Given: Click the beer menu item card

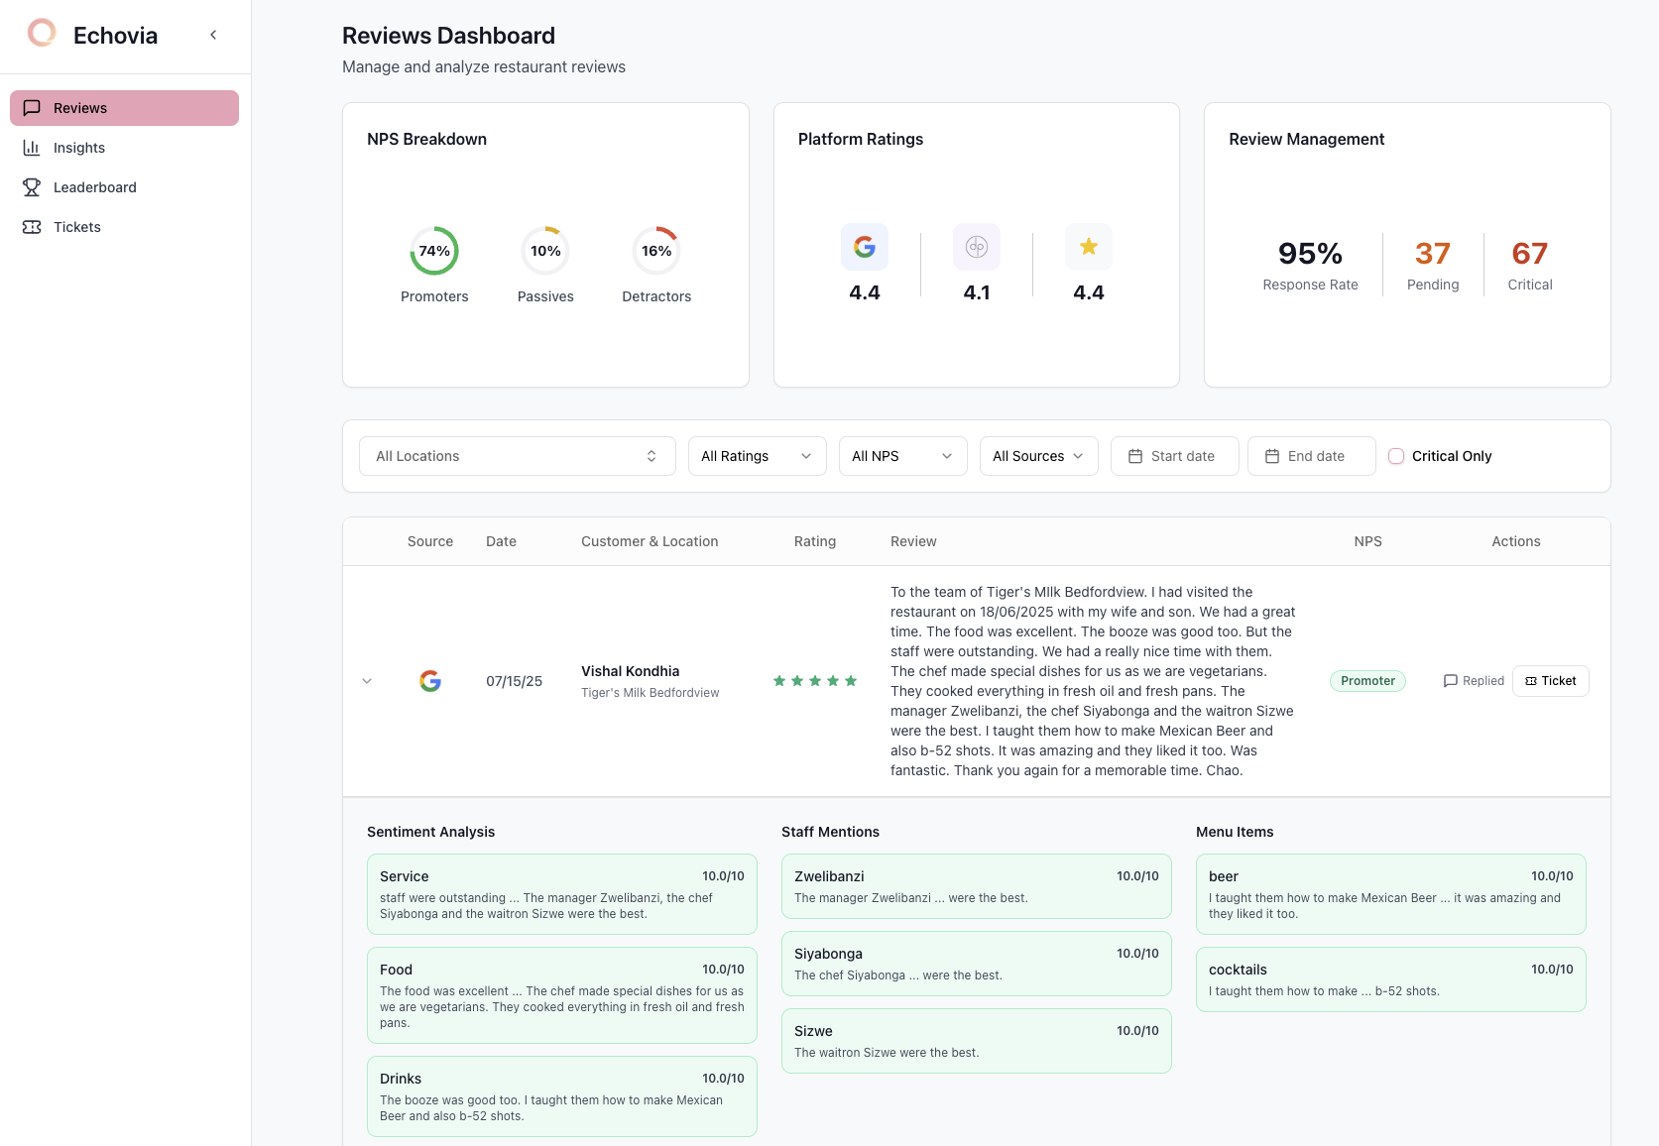Looking at the screenshot, I should tap(1391, 894).
